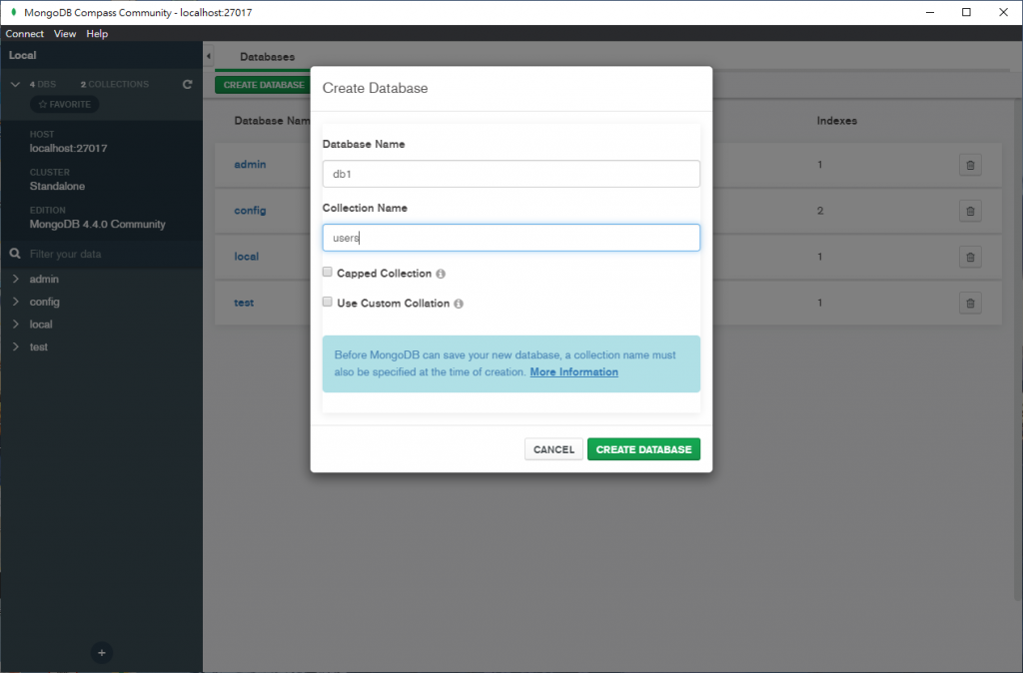1023x673 pixels.
Task: Switch to the Databases tab
Action: 267,57
